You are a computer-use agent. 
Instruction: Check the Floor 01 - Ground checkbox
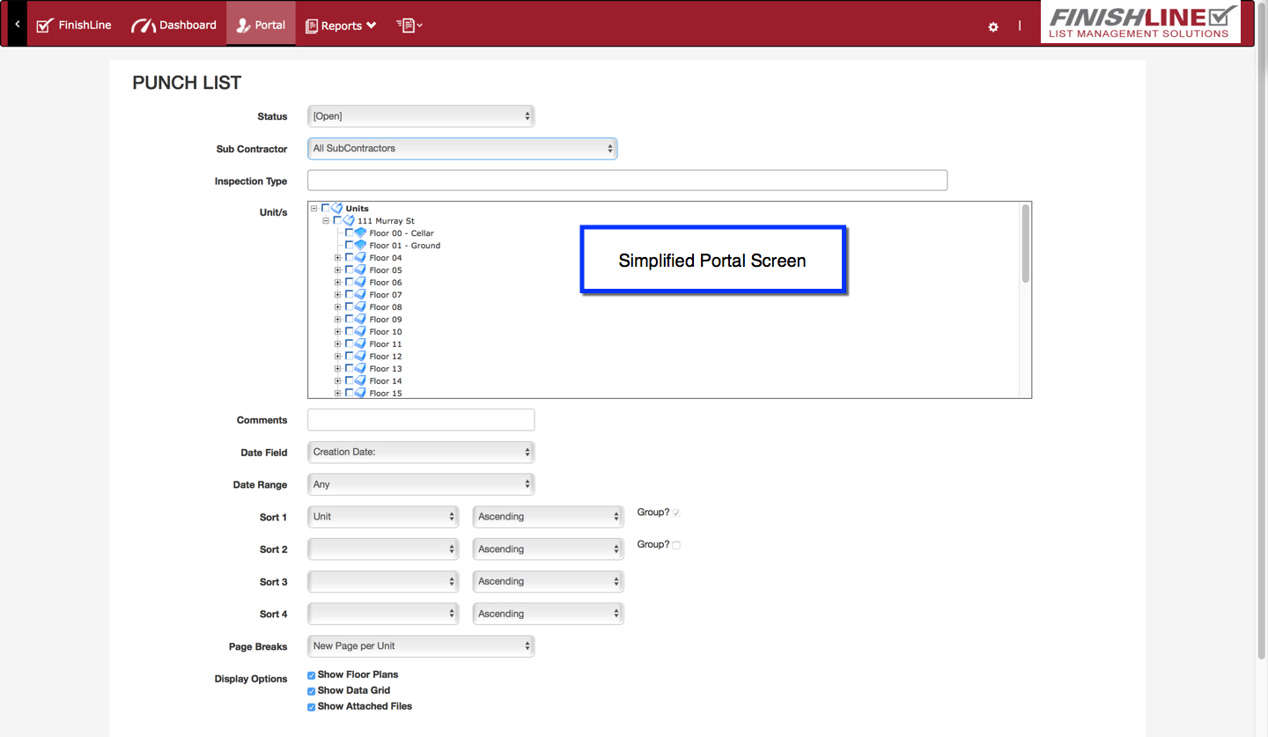click(x=349, y=246)
